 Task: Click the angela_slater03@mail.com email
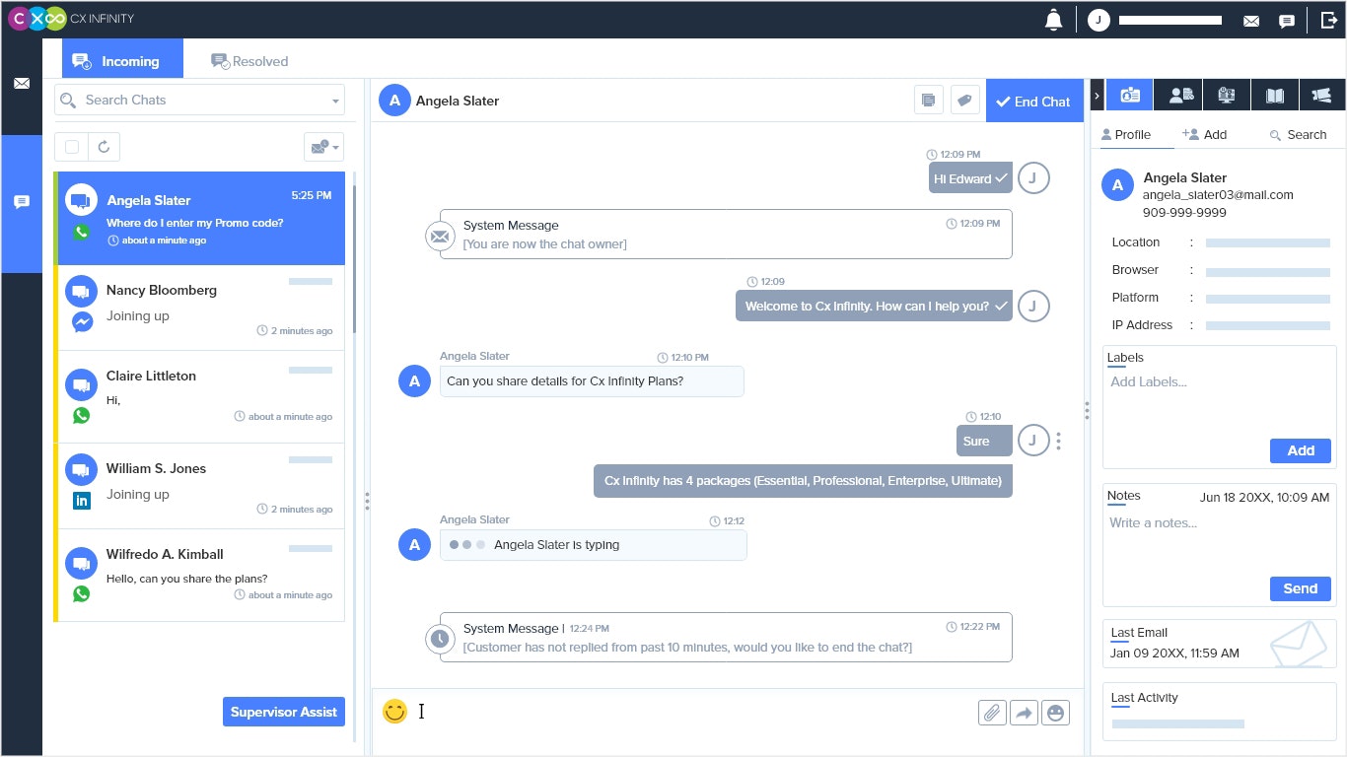point(1218,195)
